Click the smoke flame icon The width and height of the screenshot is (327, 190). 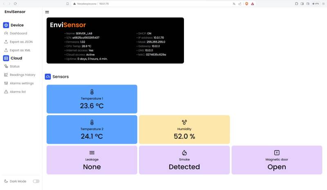(184, 153)
